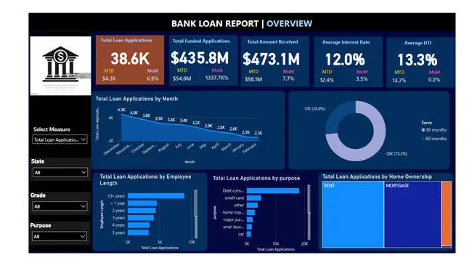472x271 pixels.
Task: Click the Debt consolidation purpose bar
Action: coord(273,190)
